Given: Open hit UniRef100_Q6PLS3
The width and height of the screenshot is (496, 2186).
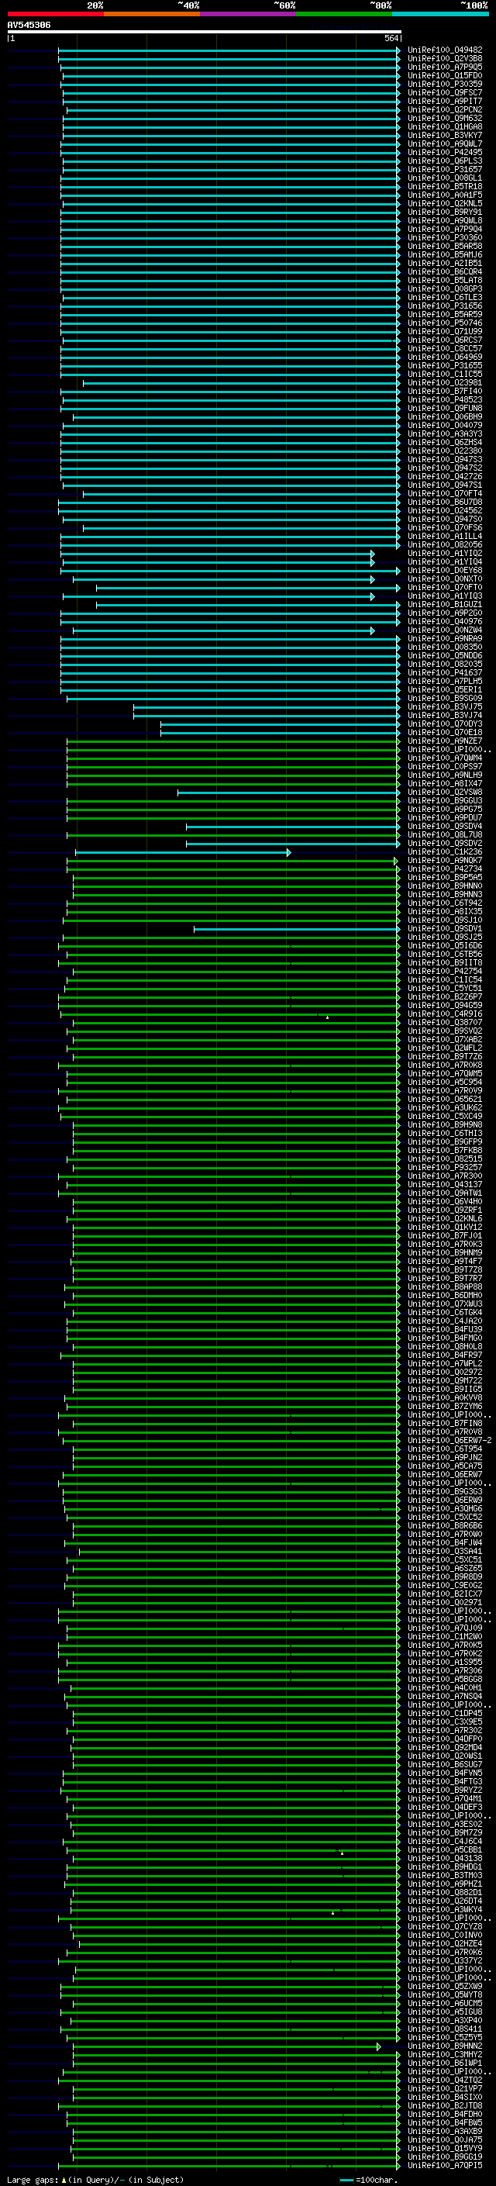Looking at the screenshot, I should pyautogui.click(x=444, y=161).
